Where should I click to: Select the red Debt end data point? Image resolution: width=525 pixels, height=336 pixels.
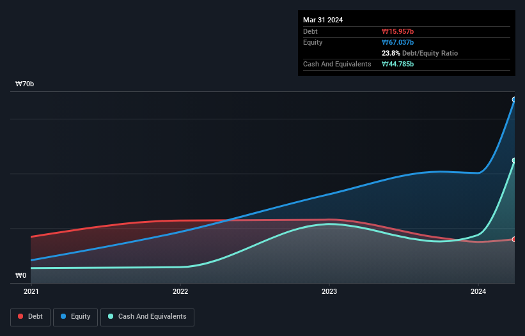514,240
